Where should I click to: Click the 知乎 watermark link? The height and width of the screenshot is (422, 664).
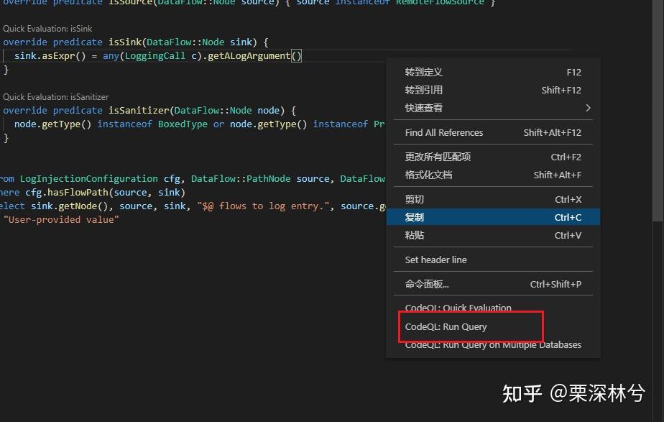tap(521, 394)
